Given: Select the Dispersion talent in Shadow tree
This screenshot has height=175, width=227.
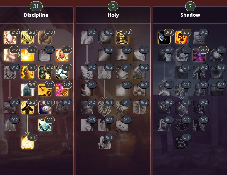Looking at the screenshot, I should pos(181,142).
